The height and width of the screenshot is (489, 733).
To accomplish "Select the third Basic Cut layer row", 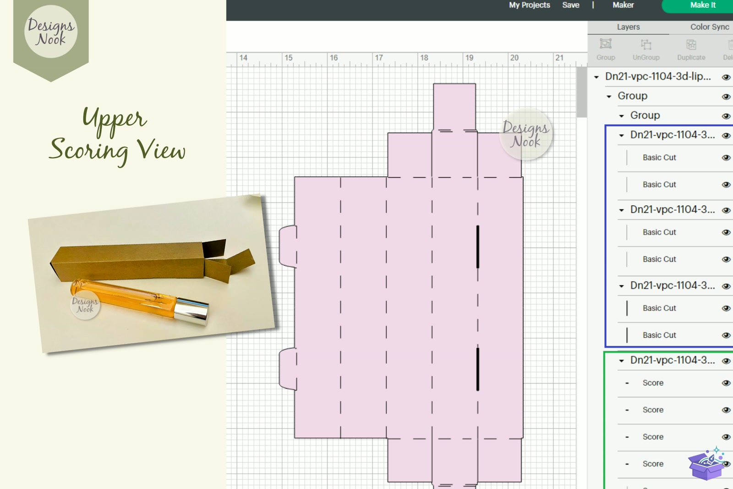I will click(x=675, y=232).
